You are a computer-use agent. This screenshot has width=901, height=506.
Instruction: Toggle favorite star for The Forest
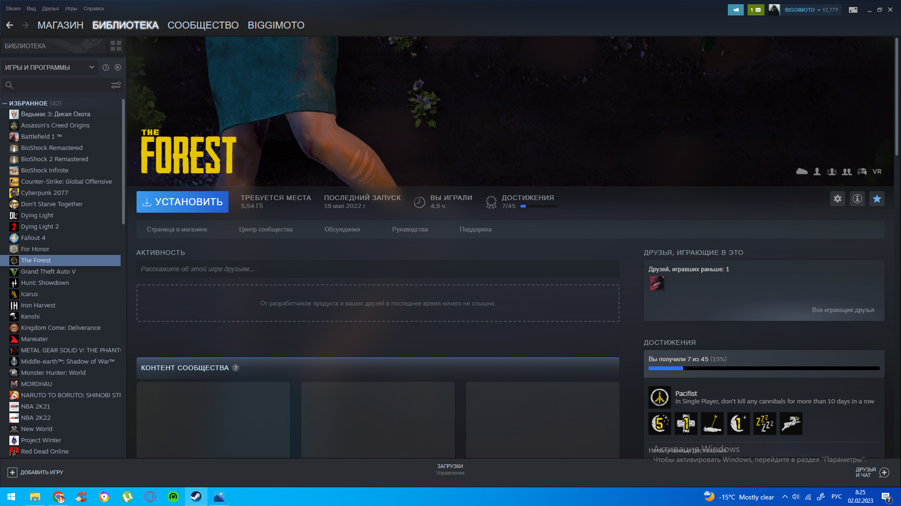877,199
